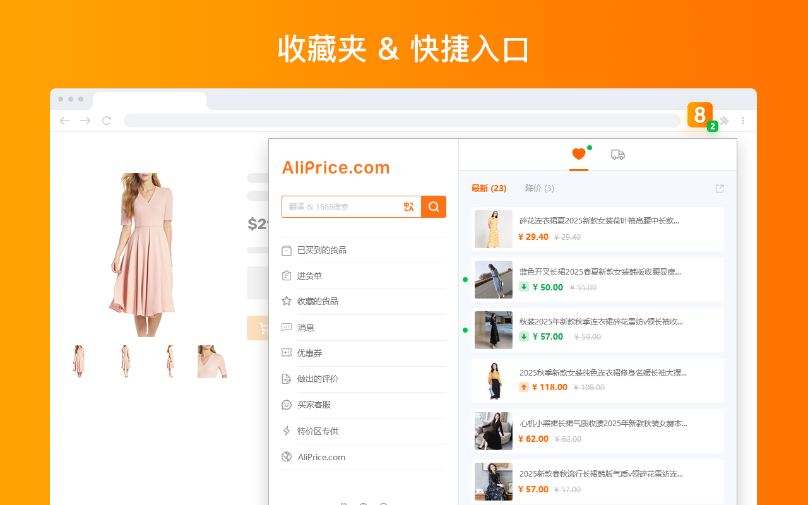Open the favorites heart tab in the AliPrice panel
The image size is (808, 505).
click(578, 154)
